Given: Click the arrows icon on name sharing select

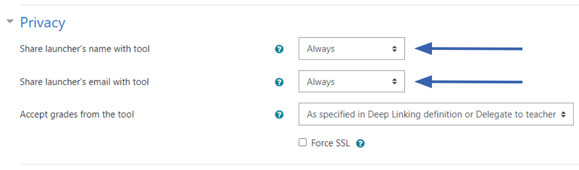Looking at the screenshot, I should click(395, 48).
